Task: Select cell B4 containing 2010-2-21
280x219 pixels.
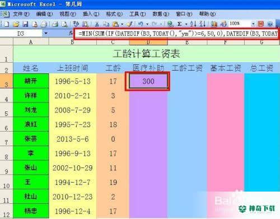Action: pos(72,96)
